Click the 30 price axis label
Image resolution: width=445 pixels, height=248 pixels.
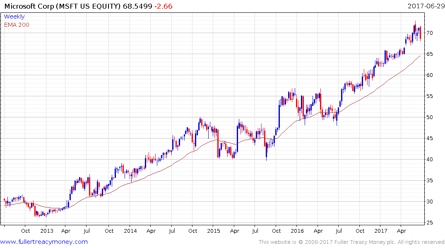430,202
